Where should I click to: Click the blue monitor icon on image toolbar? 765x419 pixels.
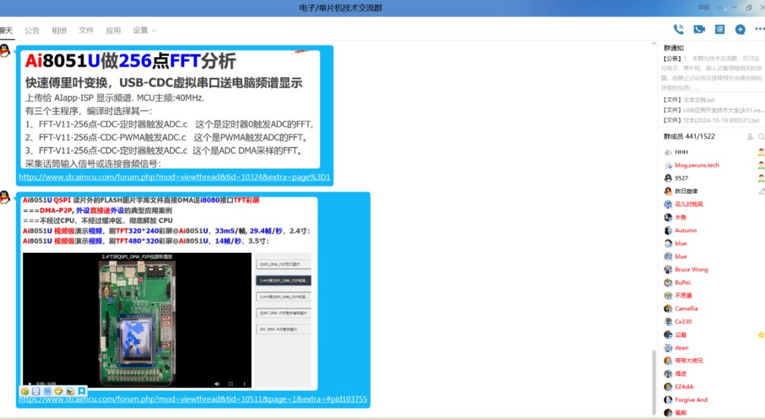point(48,391)
